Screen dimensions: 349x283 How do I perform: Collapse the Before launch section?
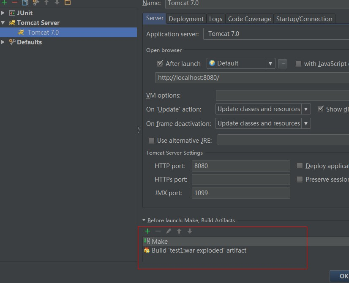(x=144, y=220)
